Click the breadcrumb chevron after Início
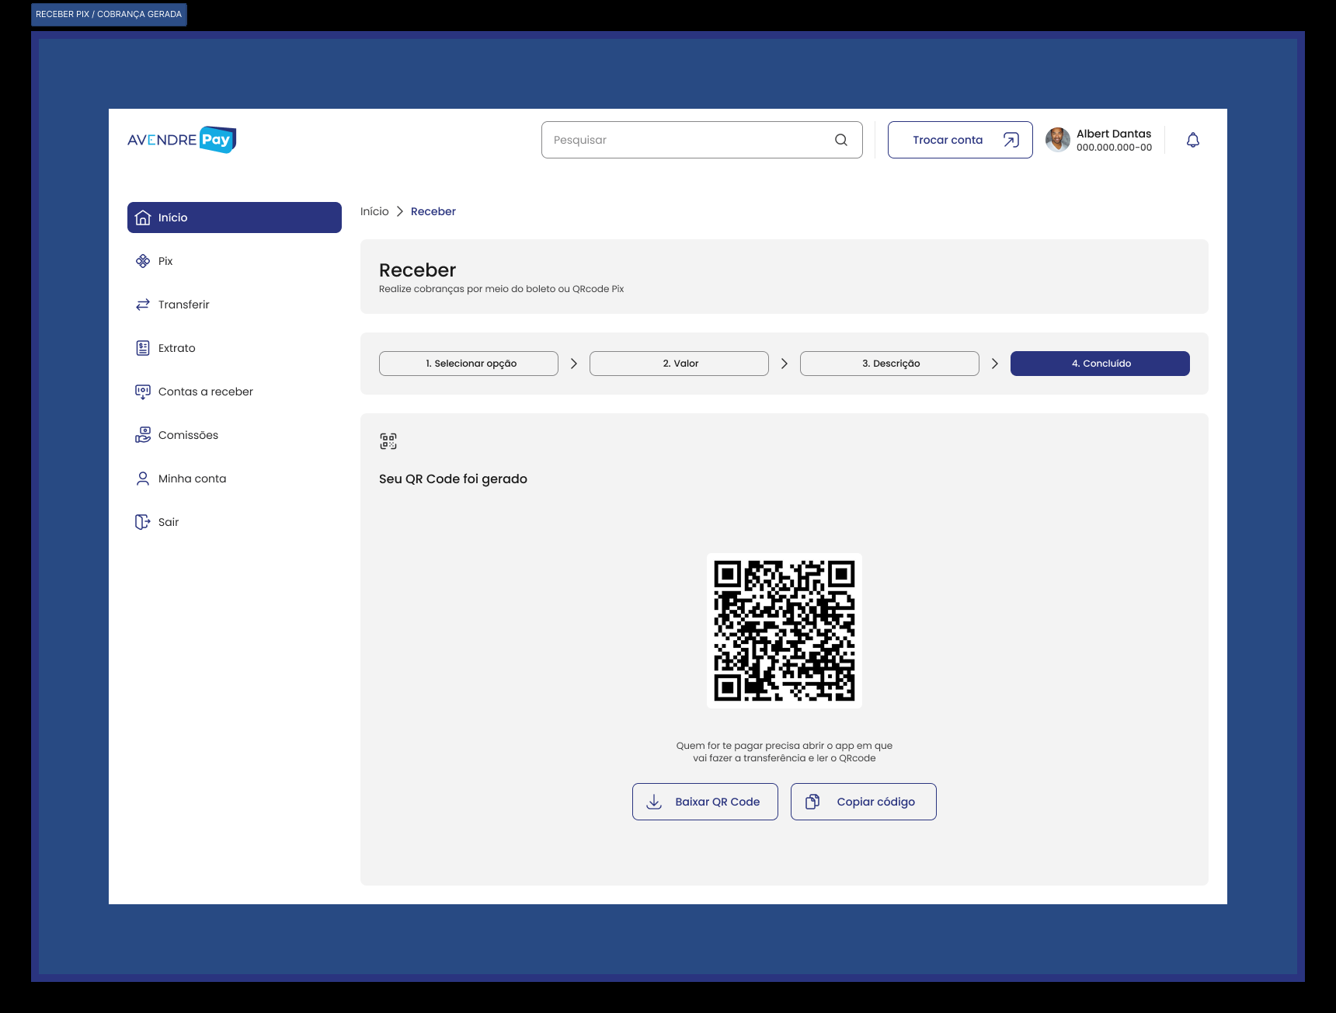Viewport: 1336px width, 1013px height. (400, 211)
